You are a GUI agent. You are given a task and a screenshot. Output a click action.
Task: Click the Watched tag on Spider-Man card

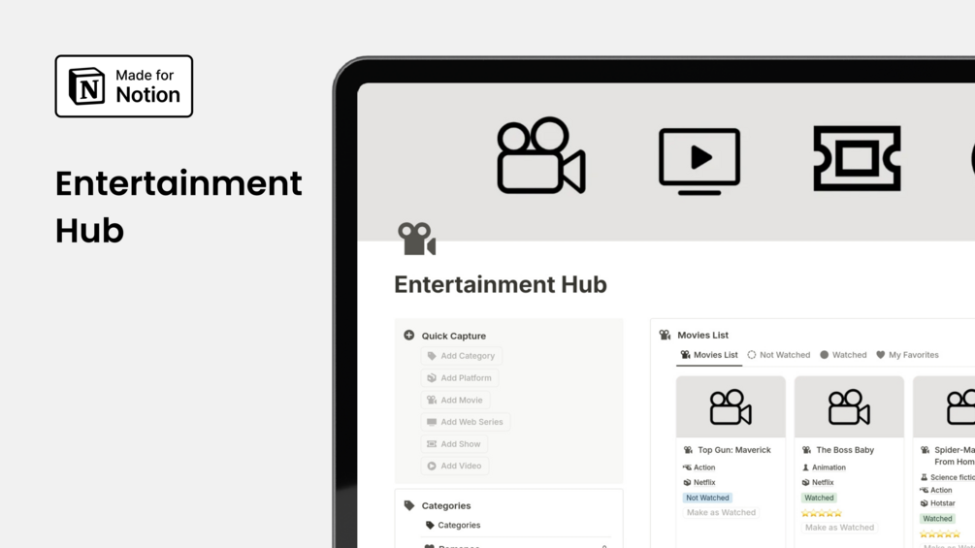point(937,518)
